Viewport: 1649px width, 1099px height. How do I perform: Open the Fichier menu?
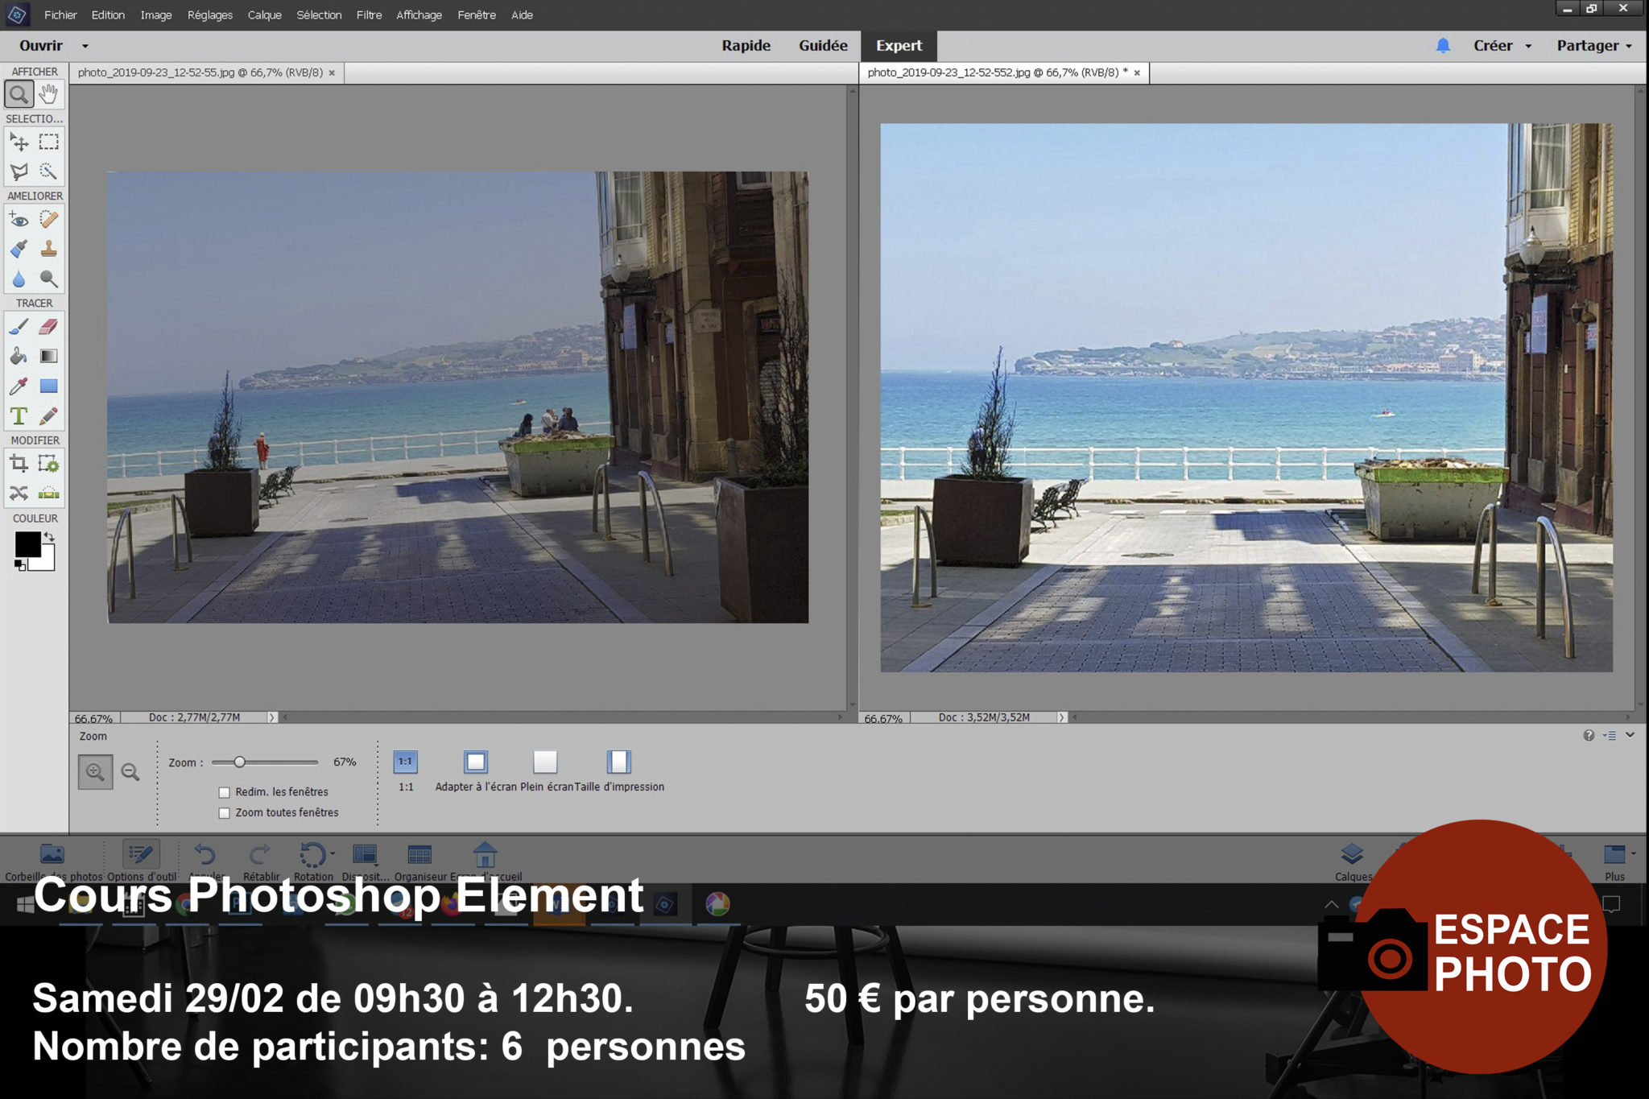[60, 14]
